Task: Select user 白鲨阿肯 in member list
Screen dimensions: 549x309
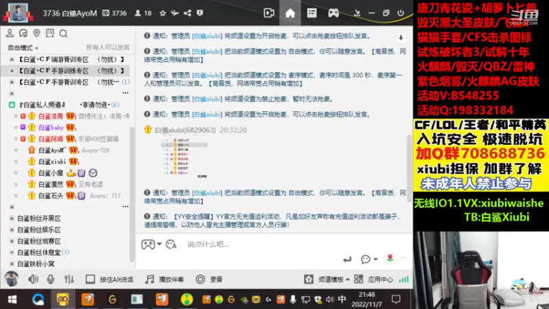Action: coord(50,139)
